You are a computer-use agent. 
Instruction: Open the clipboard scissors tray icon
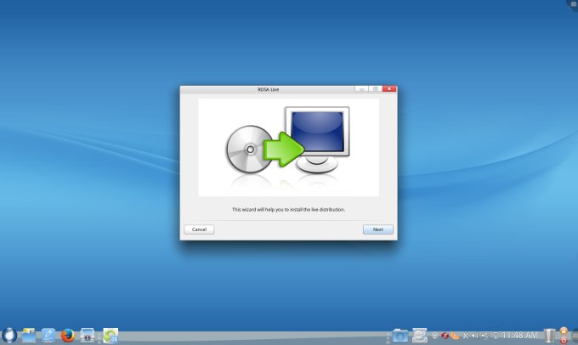click(x=465, y=336)
